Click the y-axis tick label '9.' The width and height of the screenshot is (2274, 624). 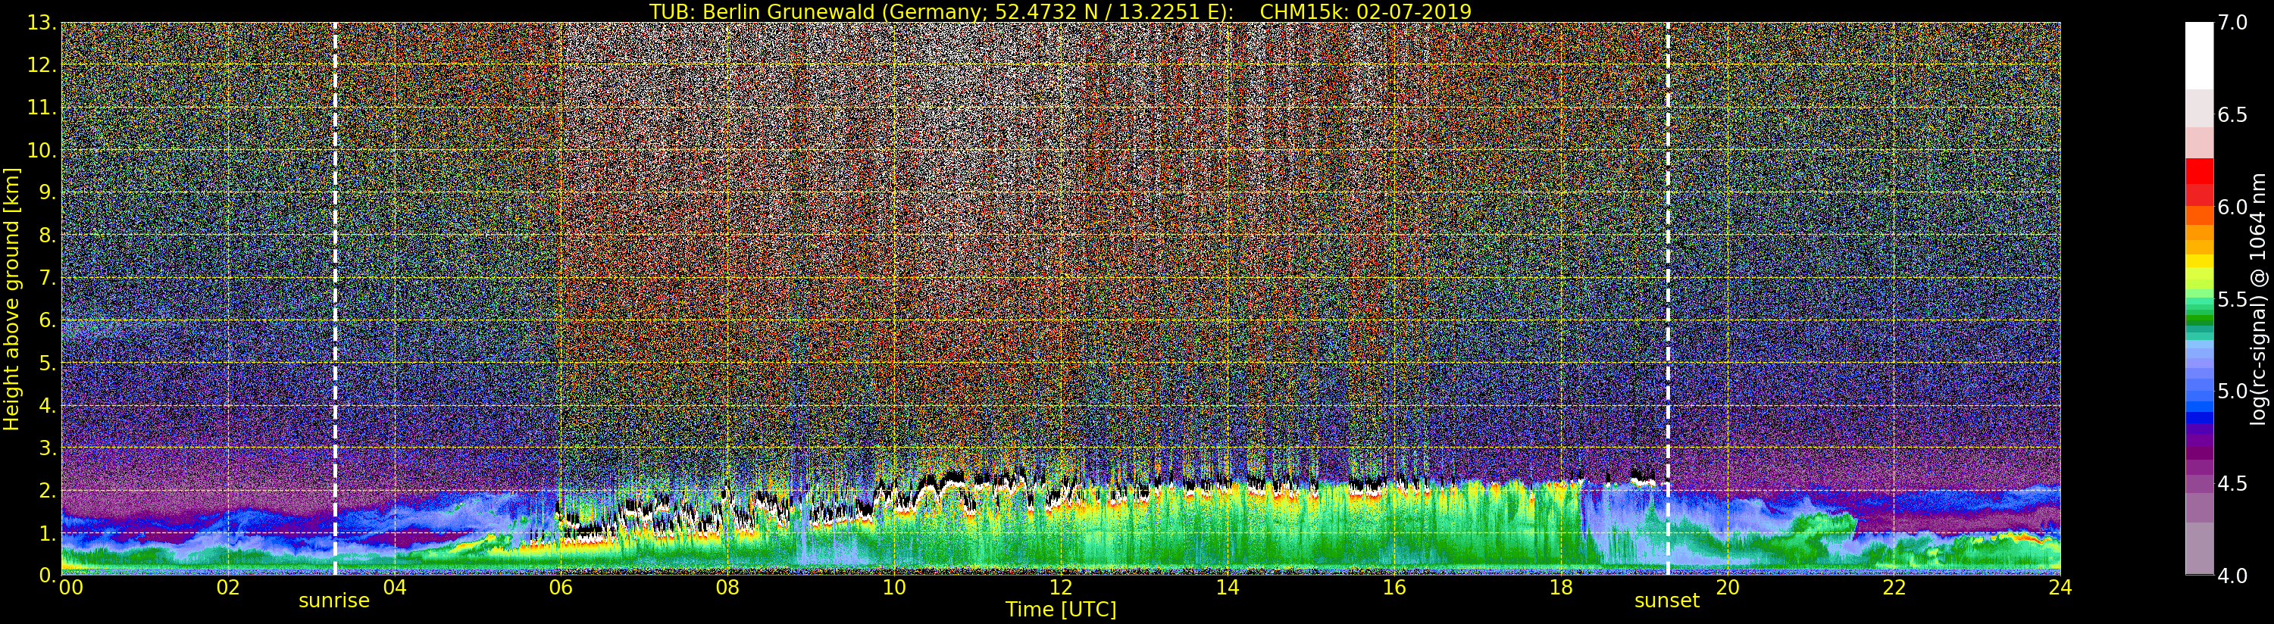(48, 192)
